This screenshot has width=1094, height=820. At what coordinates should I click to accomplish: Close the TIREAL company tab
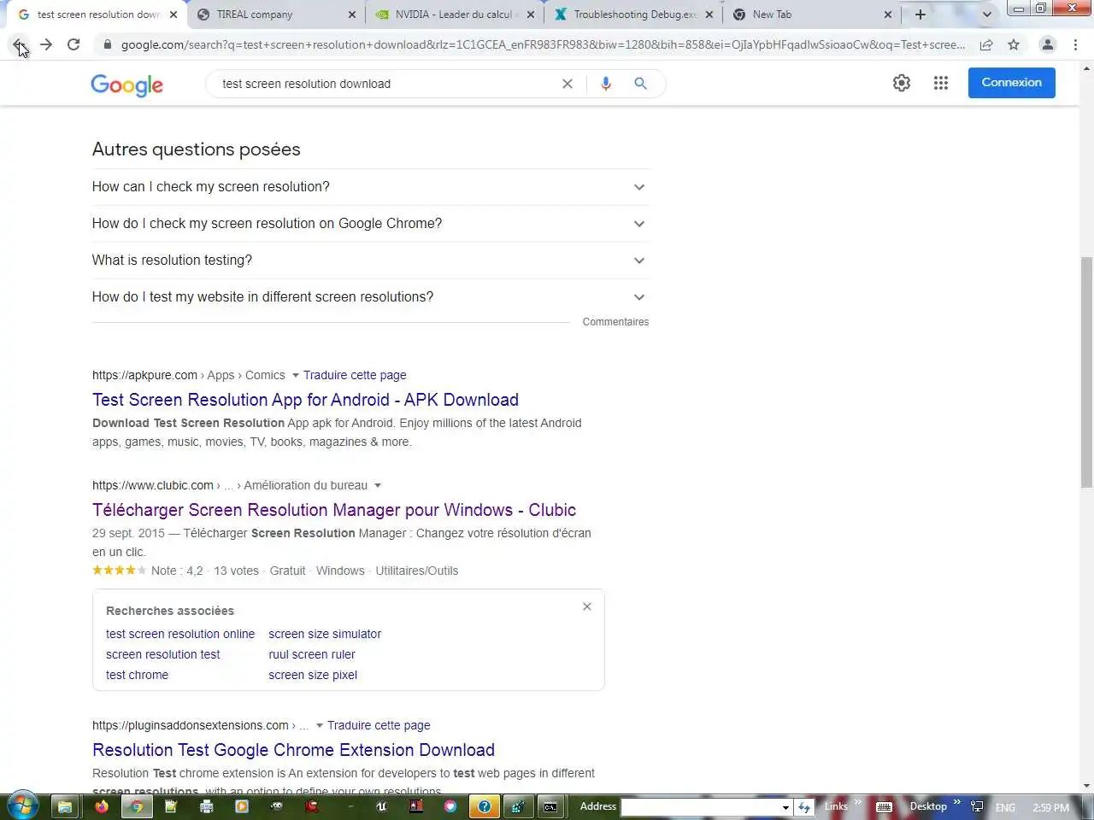coord(352,15)
